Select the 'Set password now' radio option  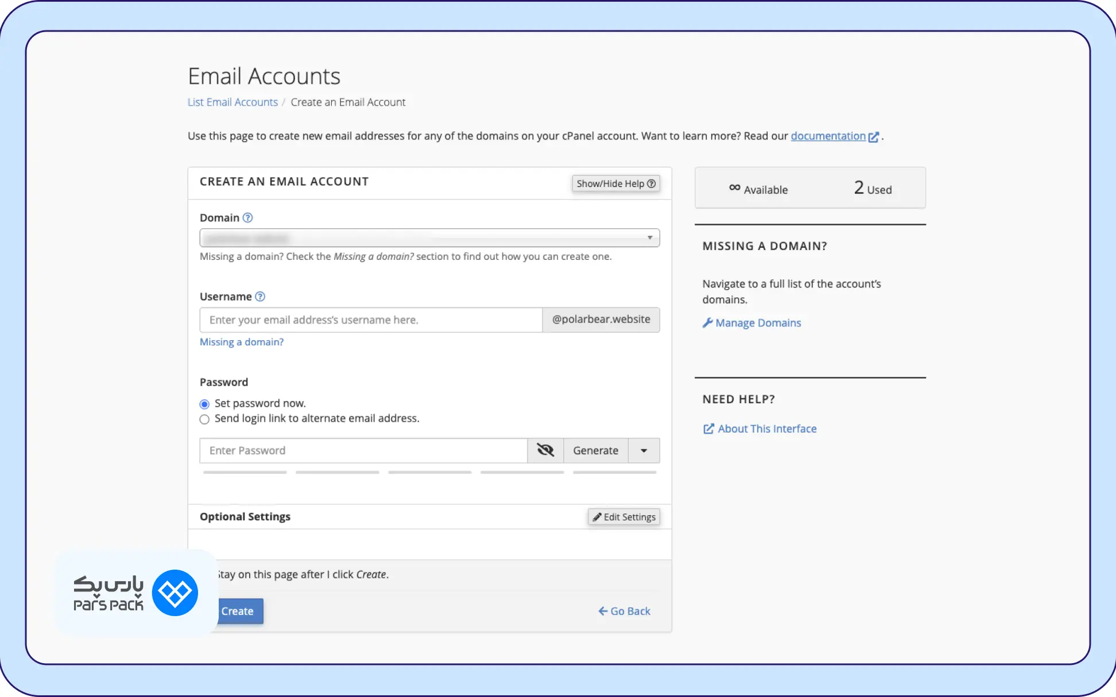[204, 404]
